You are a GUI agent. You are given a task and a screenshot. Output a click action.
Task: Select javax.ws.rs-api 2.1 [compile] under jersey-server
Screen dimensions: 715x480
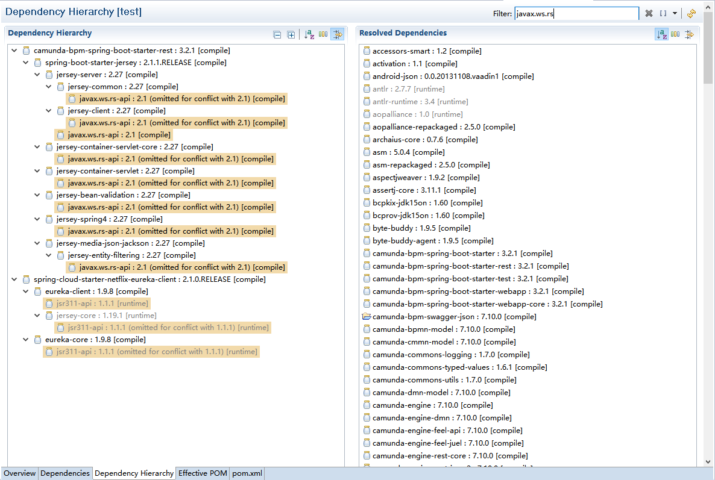(x=113, y=135)
